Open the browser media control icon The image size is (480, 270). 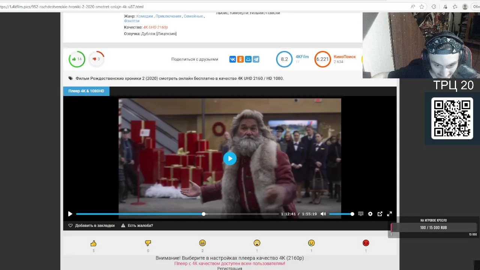(x=445, y=7)
